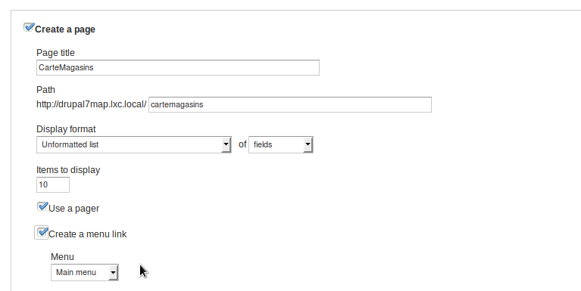Click the Display format label
581x291 pixels.
pyautogui.click(x=66, y=129)
